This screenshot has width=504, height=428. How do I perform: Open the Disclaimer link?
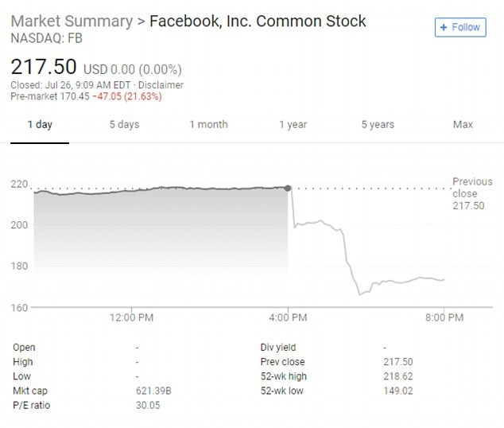click(161, 85)
